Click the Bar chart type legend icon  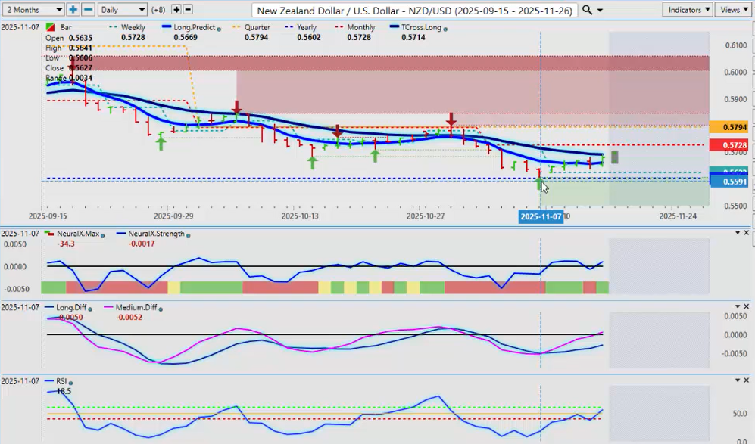click(x=51, y=28)
